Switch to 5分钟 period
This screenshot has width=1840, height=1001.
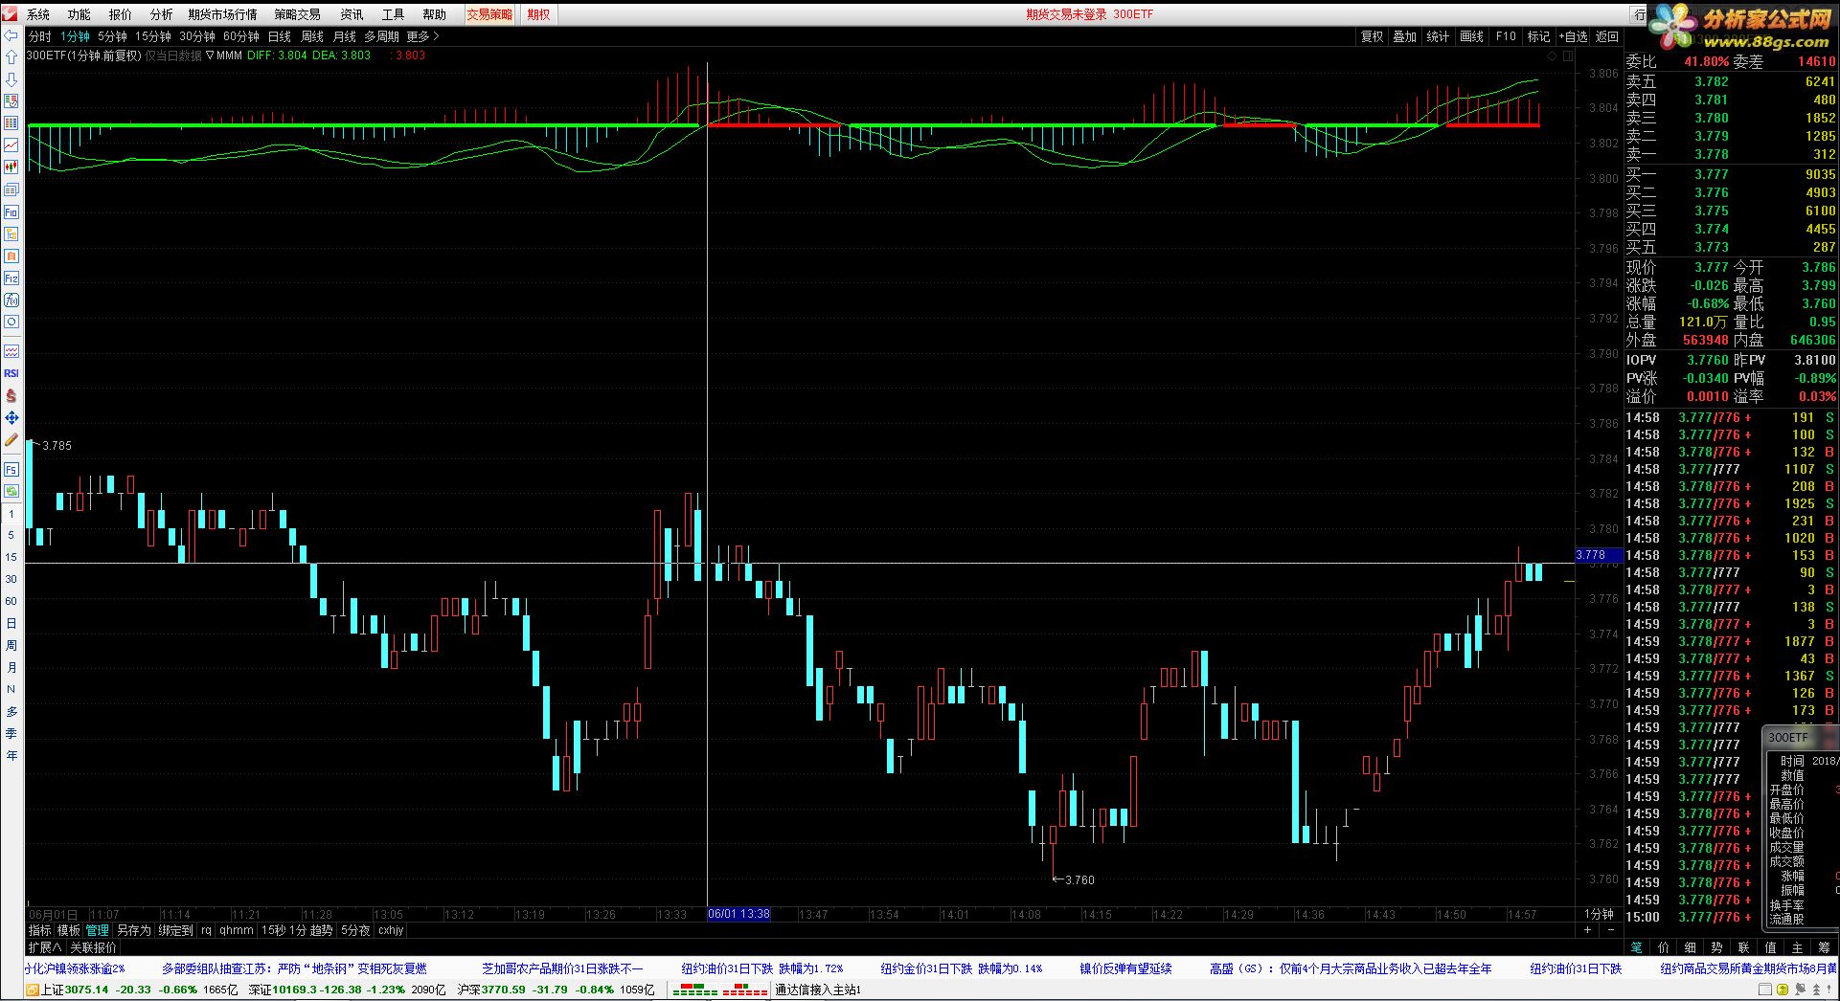tap(112, 36)
